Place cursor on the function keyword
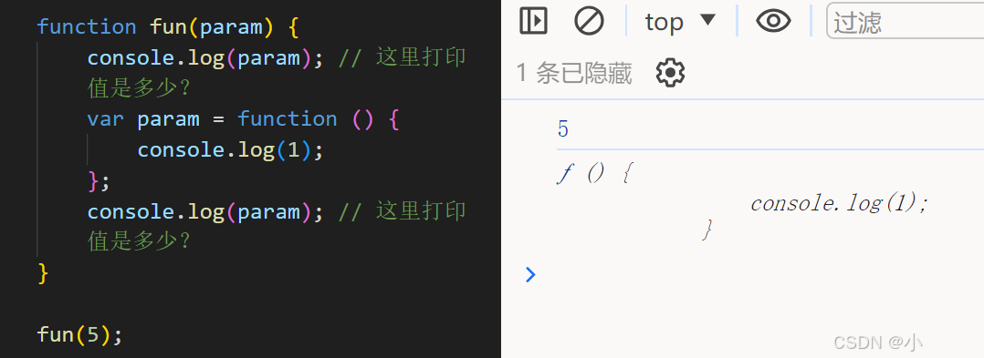The image size is (984, 358). pyautogui.click(x=87, y=27)
